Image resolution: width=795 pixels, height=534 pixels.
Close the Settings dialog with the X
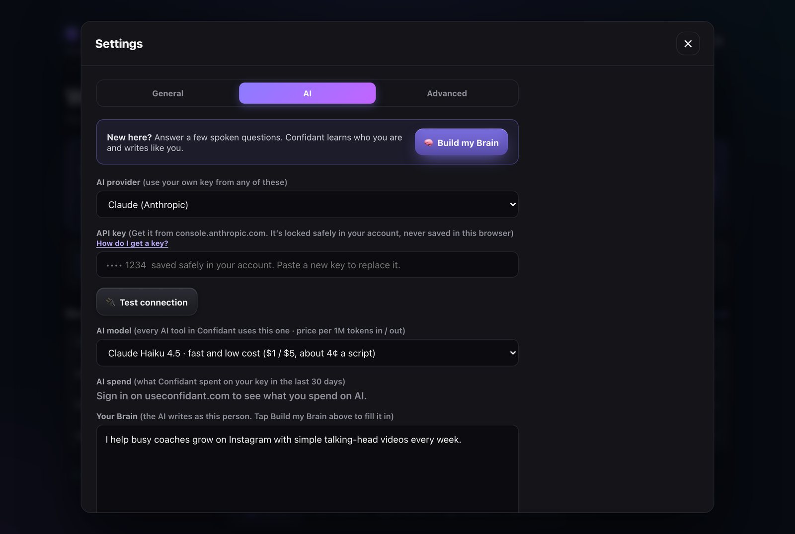click(688, 44)
